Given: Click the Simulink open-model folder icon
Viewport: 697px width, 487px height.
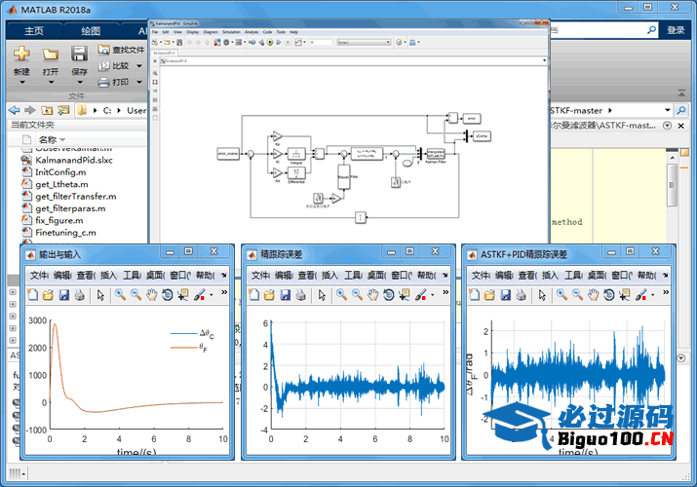Looking at the screenshot, I should click(167, 42).
